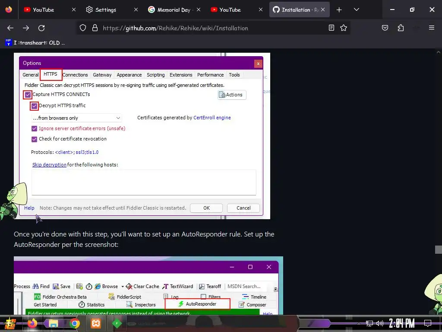
Task: Close the Memorial Day tab
Action: 199,10
